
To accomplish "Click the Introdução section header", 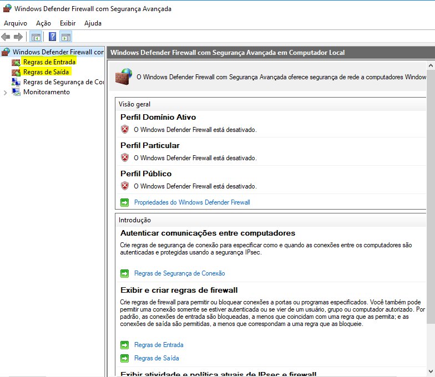I will [271, 220].
